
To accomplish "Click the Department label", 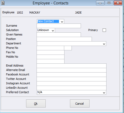I will click(x=14, y=43).
